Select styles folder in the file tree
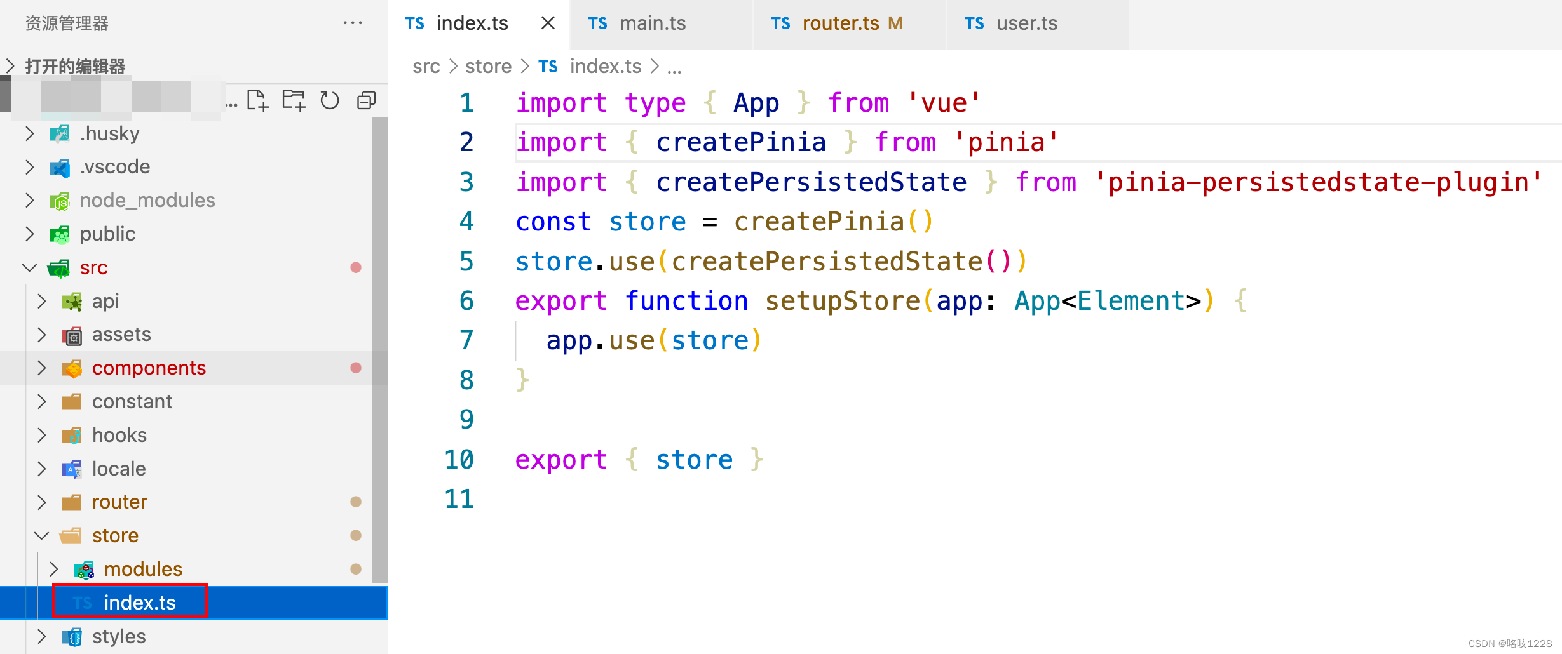Viewport: 1562px width, 654px height. 118,636
